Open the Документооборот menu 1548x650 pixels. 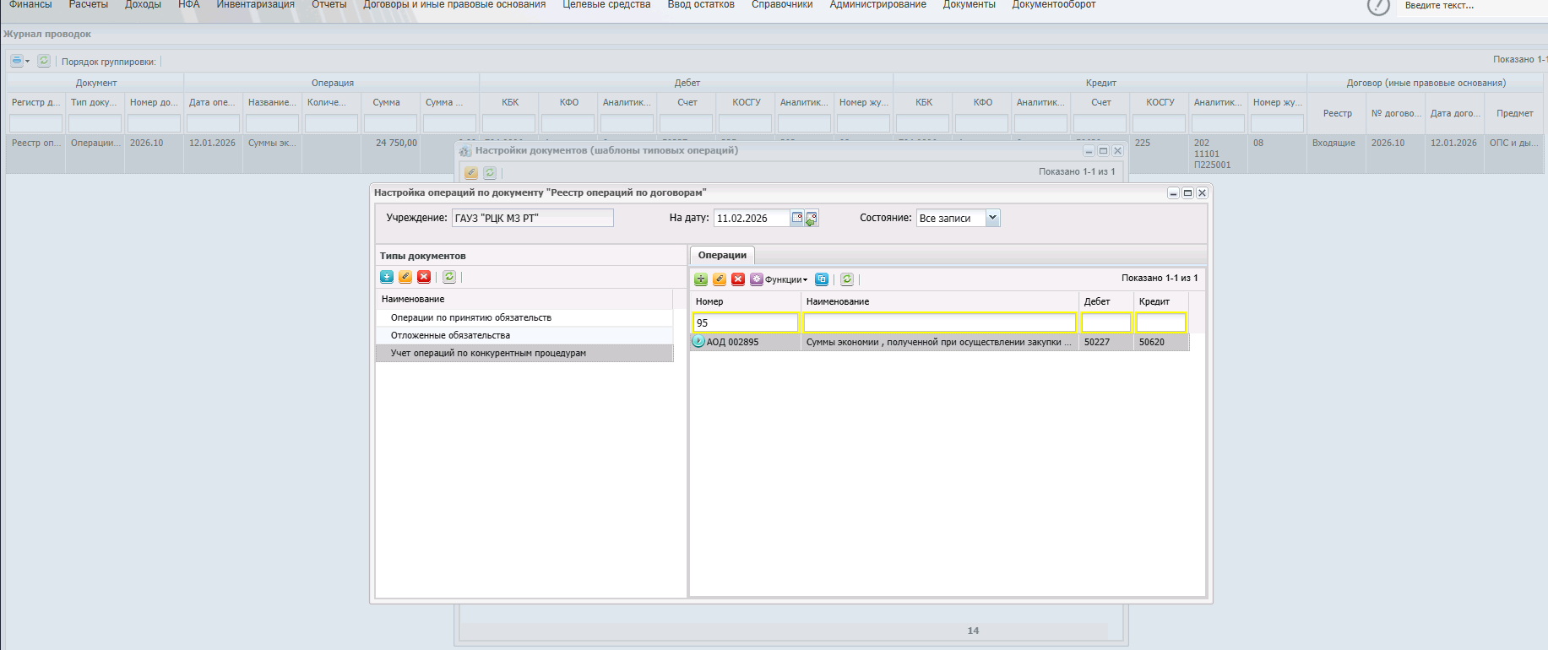[1054, 5]
